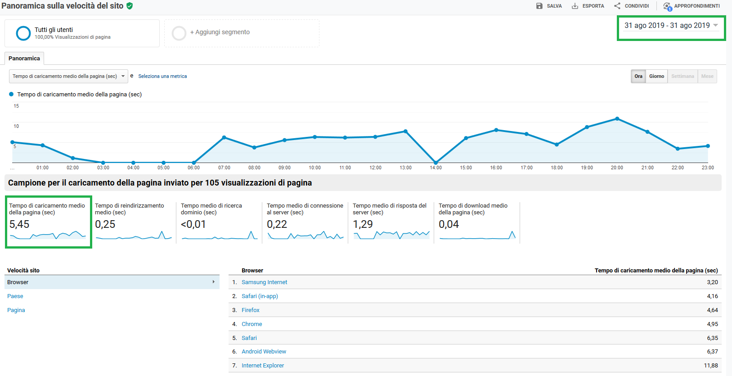Open Internet Explorer browser link

click(263, 365)
